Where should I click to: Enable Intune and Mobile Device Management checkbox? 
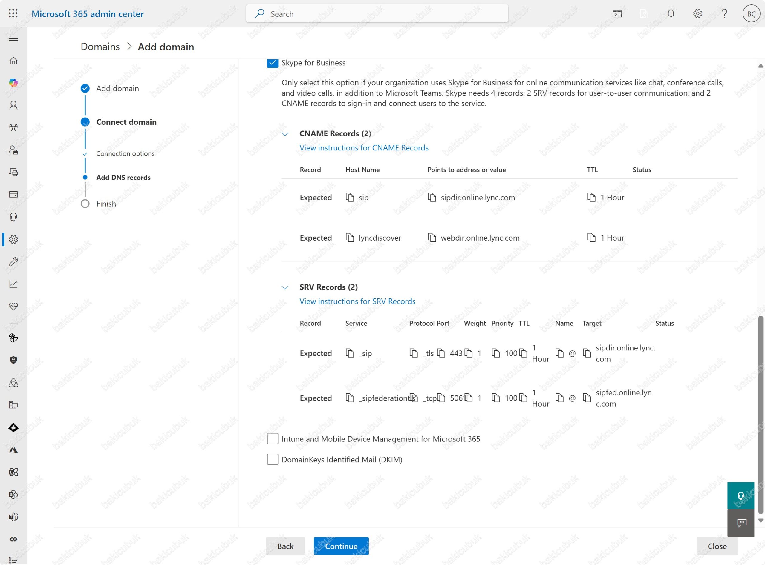click(273, 438)
